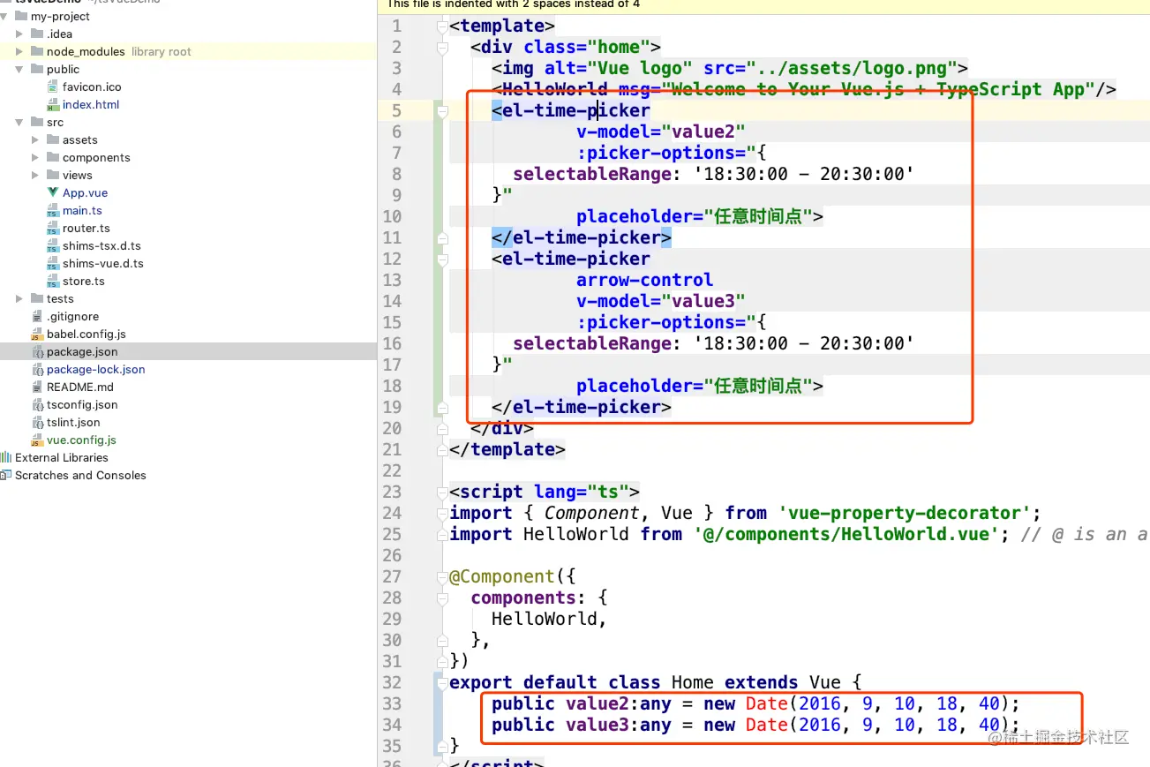Collapse the src folder arrow
This screenshot has width=1150, height=767.
click(19, 123)
